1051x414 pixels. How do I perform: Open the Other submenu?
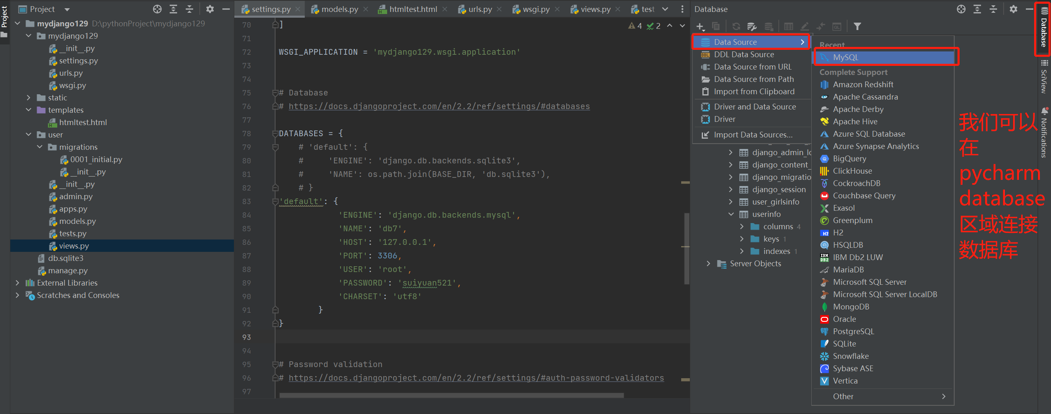pyautogui.click(x=883, y=396)
